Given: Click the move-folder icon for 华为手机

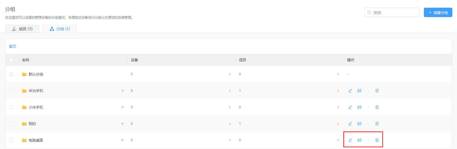Looking at the screenshot, I should [360, 91].
